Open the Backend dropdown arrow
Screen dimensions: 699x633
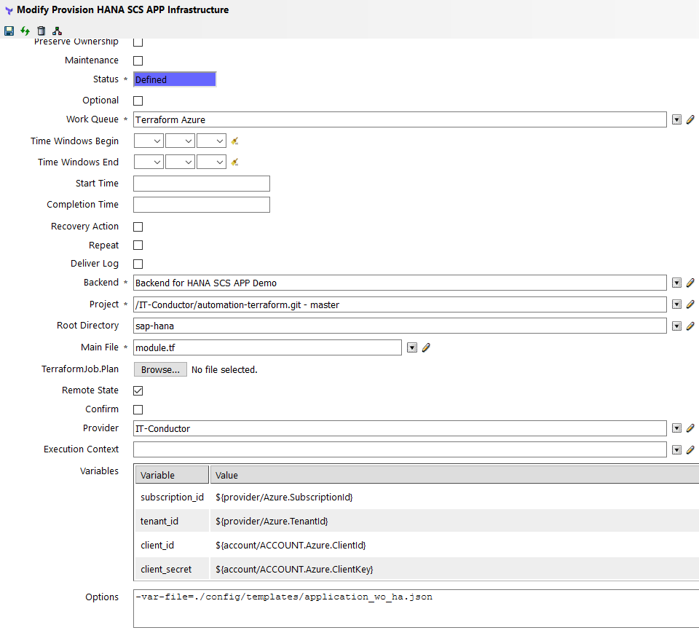676,283
